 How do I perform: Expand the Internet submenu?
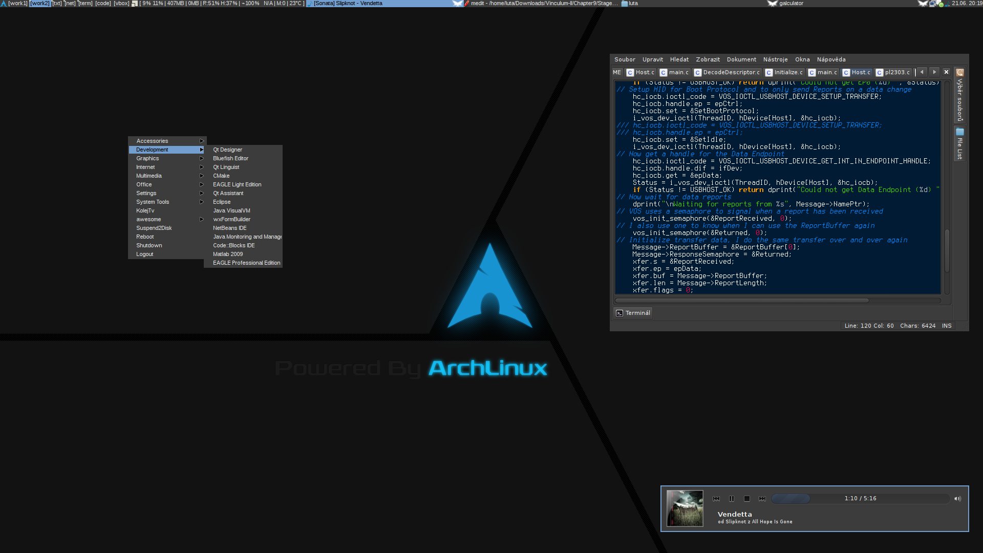pos(166,167)
